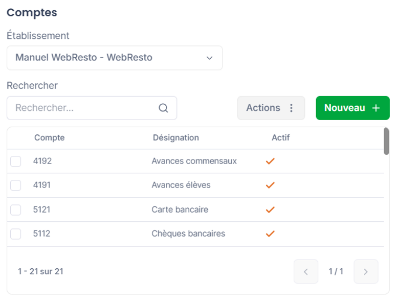The height and width of the screenshot is (303, 397).
Task: Click the table's vertical scrollbar thumb
Action: pyautogui.click(x=386, y=141)
